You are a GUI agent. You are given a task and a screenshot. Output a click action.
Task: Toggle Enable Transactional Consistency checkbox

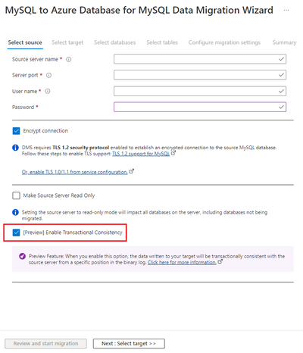point(16,233)
